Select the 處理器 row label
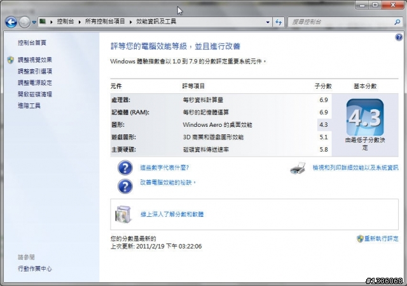This screenshot has height=286, width=407. 121,100
